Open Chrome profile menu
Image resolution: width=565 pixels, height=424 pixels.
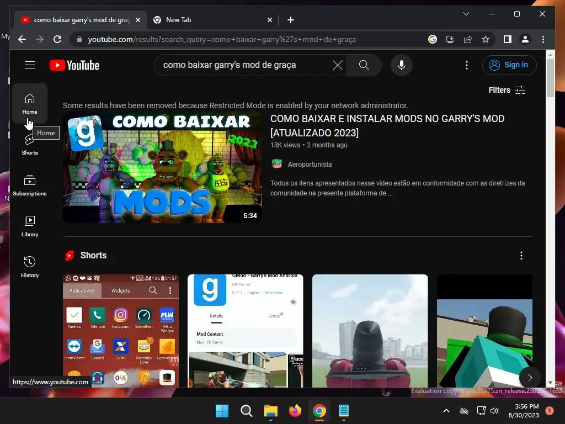[x=525, y=39]
